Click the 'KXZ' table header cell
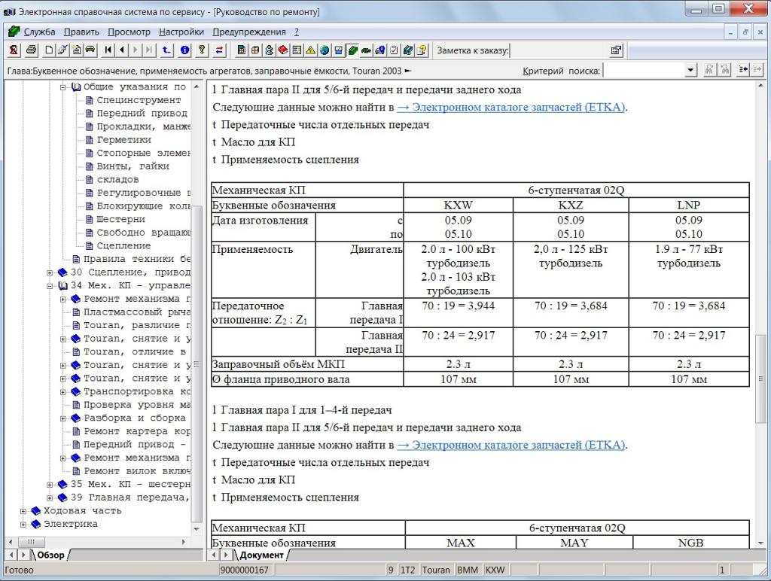Image resolution: width=771 pixels, height=581 pixels. (x=571, y=205)
